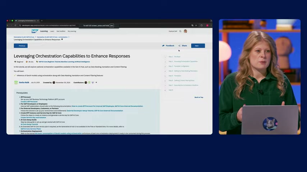Open a new browser tab with plus

[42, 21]
